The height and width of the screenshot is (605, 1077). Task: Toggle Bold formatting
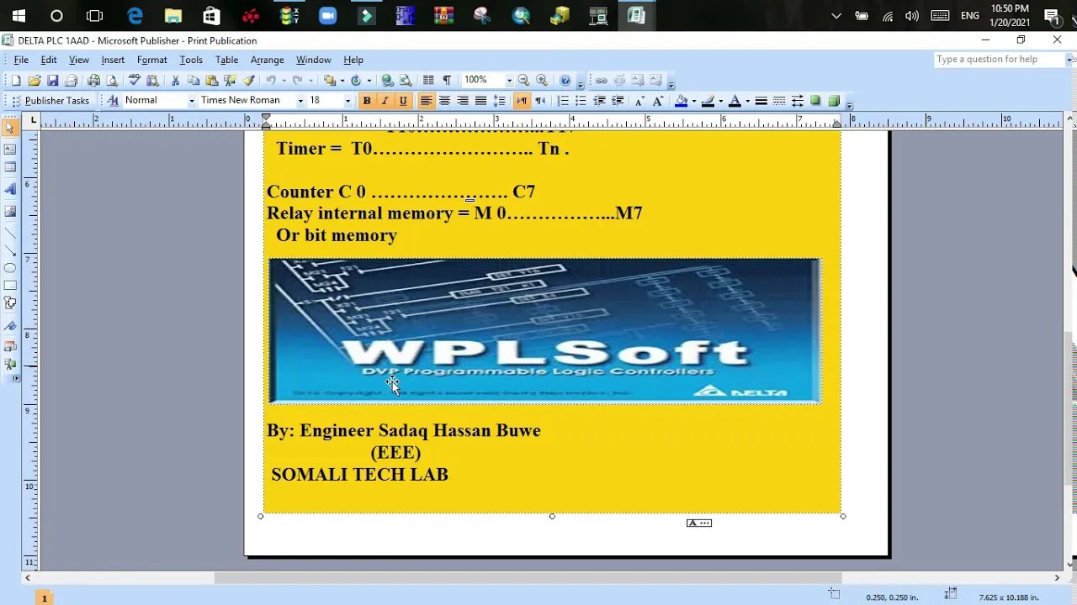click(x=366, y=101)
